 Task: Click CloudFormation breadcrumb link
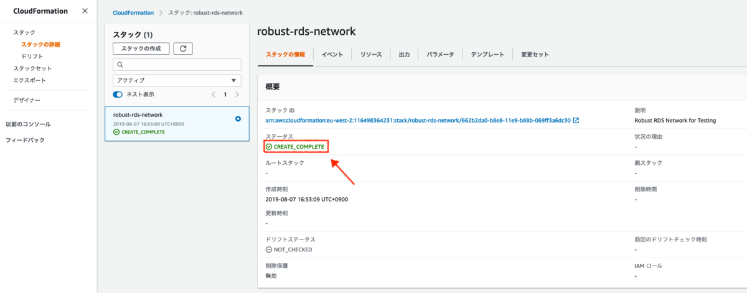pyautogui.click(x=133, y=12)
